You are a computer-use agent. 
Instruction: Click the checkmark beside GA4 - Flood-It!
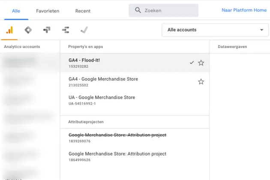192,63
